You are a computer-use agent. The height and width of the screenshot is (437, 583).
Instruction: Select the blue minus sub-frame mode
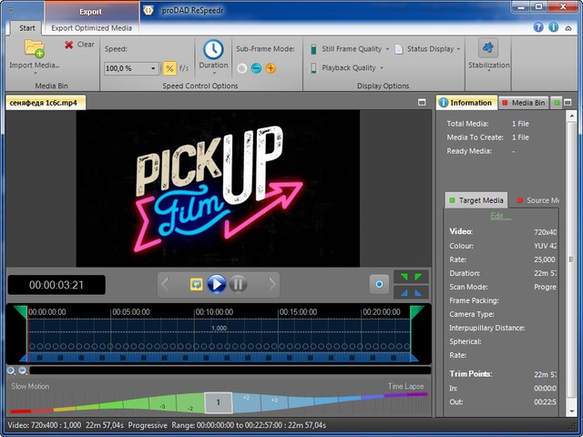[x=256, y=68]
